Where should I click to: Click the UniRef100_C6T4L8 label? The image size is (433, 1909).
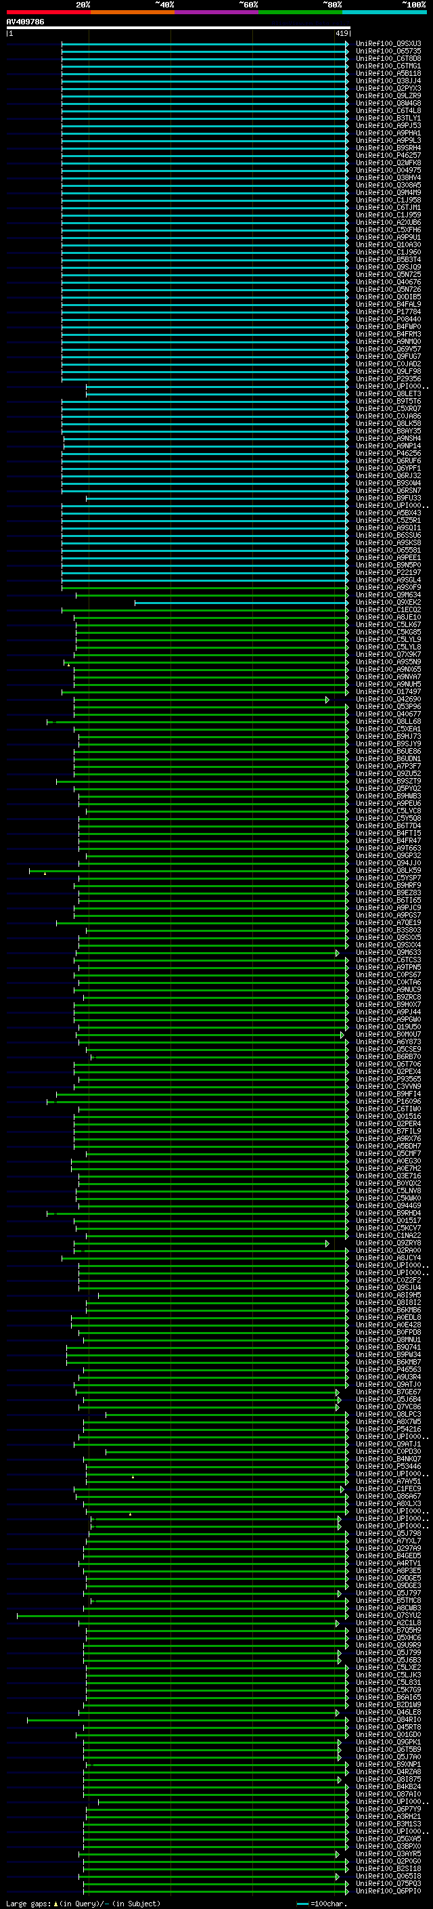[x=388, y=110]
